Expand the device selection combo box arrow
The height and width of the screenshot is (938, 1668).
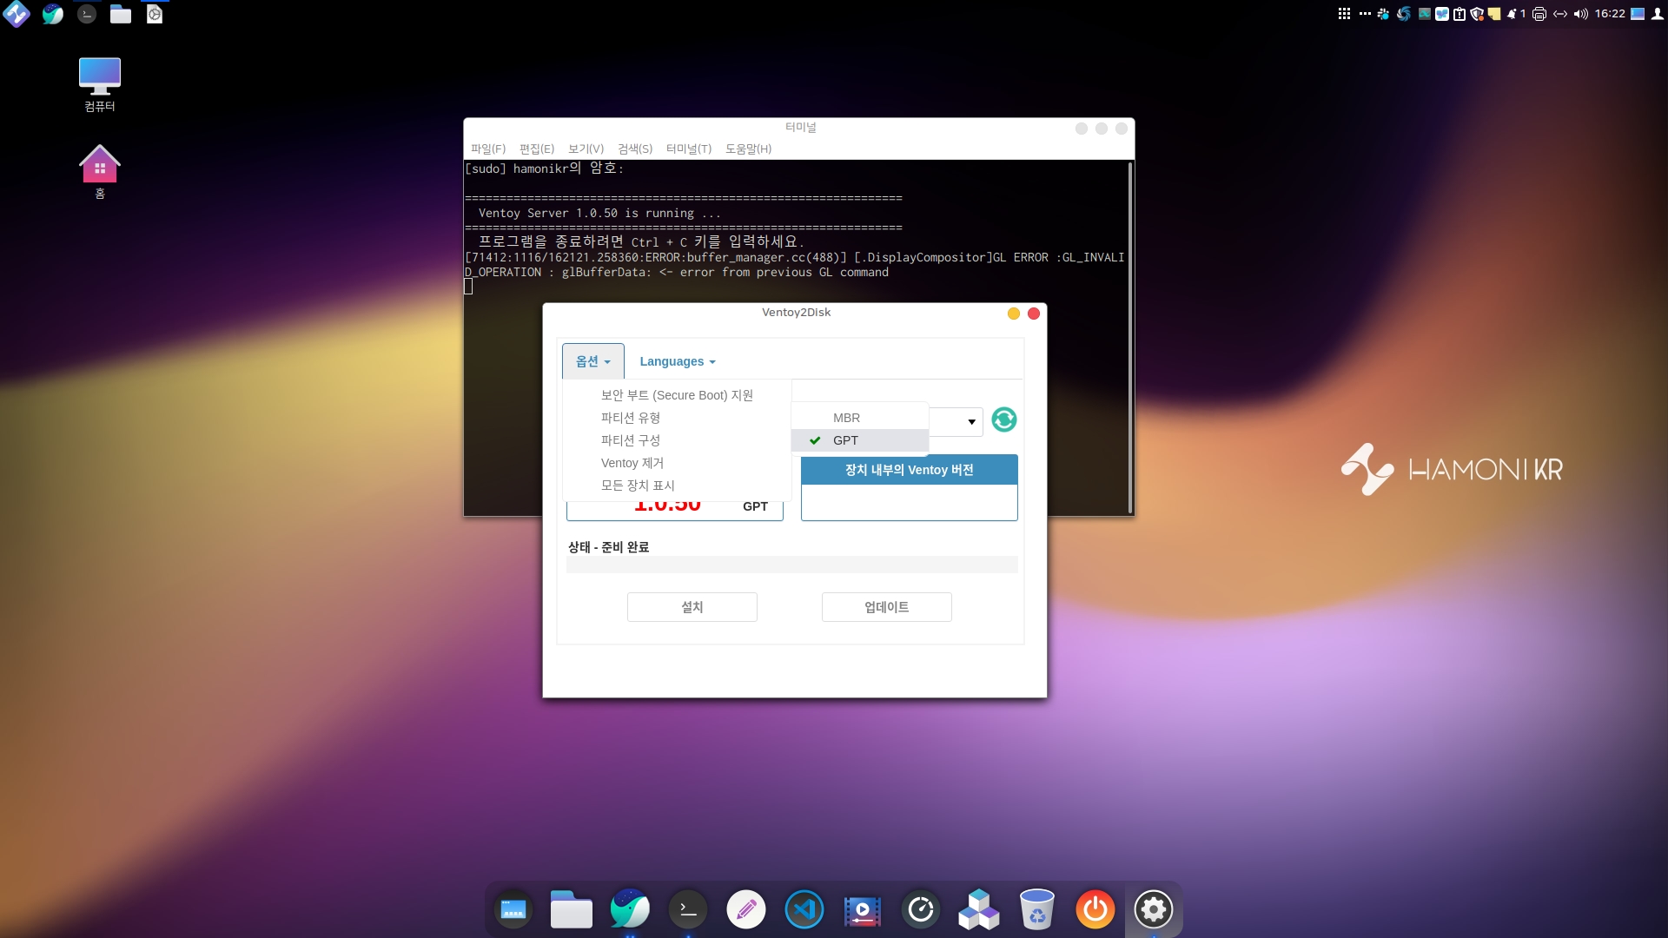[x=971, y=422]
